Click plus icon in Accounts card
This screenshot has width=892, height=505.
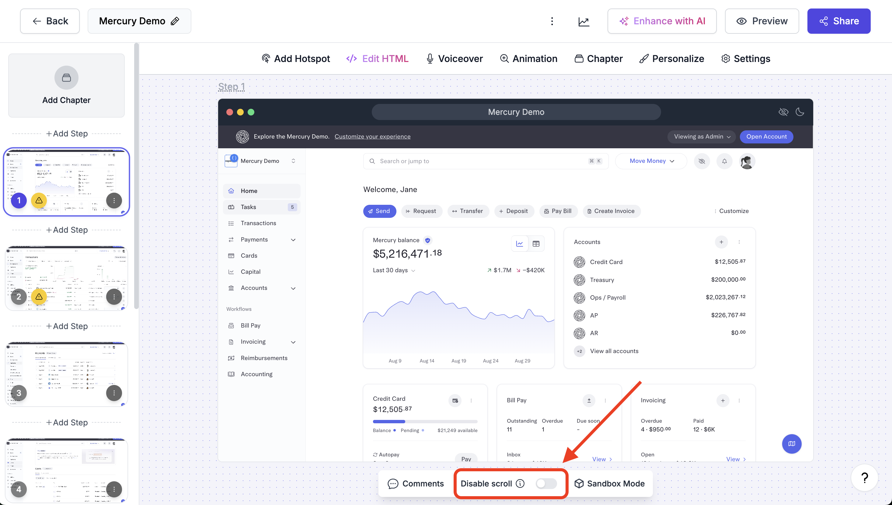721,242
